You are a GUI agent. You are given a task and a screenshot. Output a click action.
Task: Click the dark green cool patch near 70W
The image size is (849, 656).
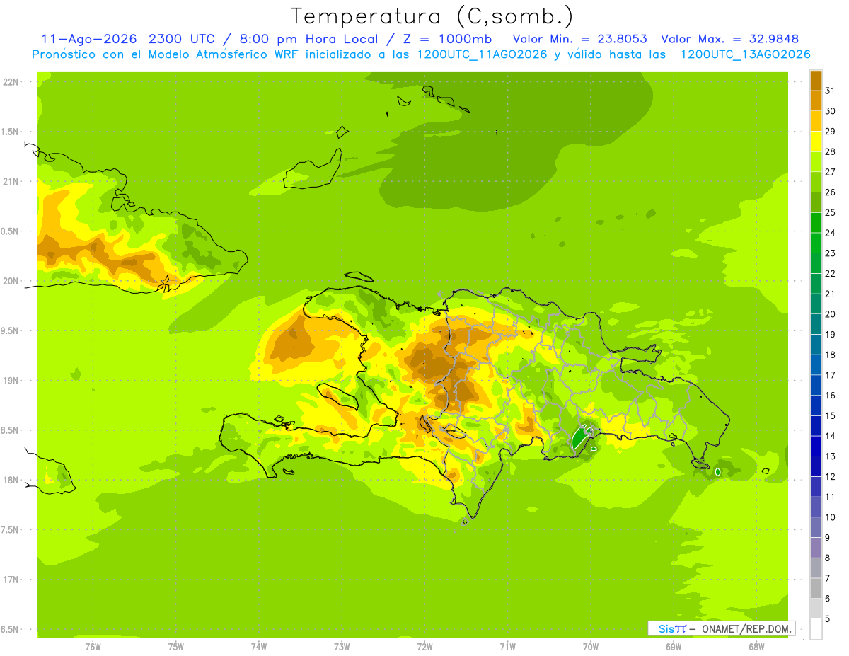pyautogui.click(x=581, y=437)
